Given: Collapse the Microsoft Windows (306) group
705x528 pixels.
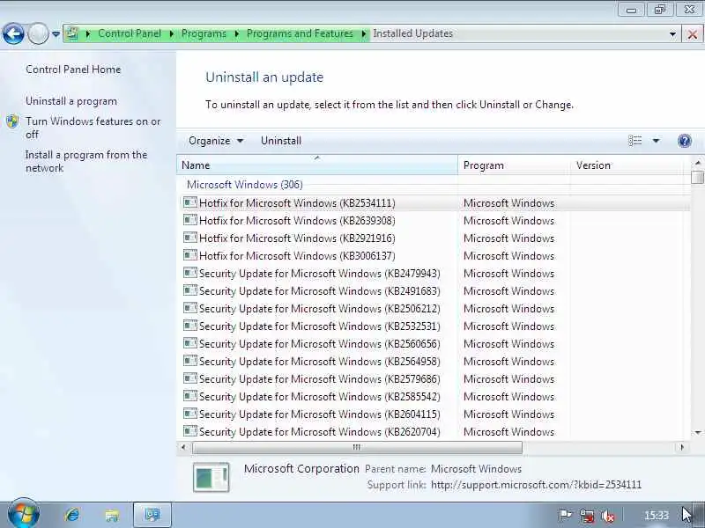Looking at the screenshot, I should pyautogui.click(x=245, y=185).
